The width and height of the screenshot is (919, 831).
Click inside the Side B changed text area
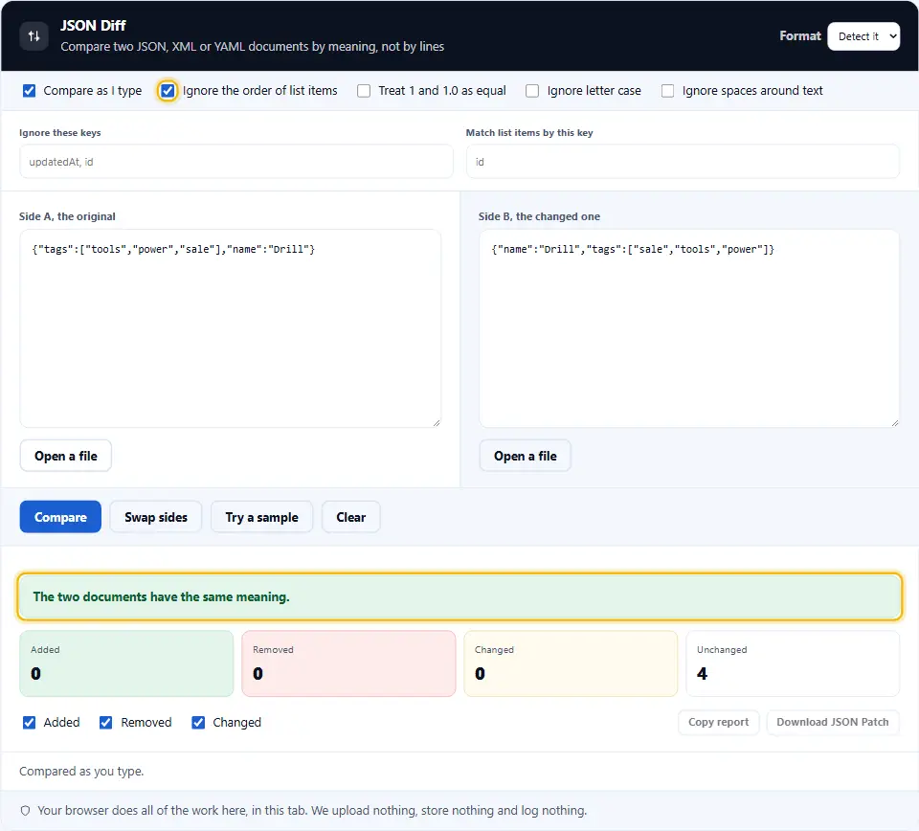(689, 328)
